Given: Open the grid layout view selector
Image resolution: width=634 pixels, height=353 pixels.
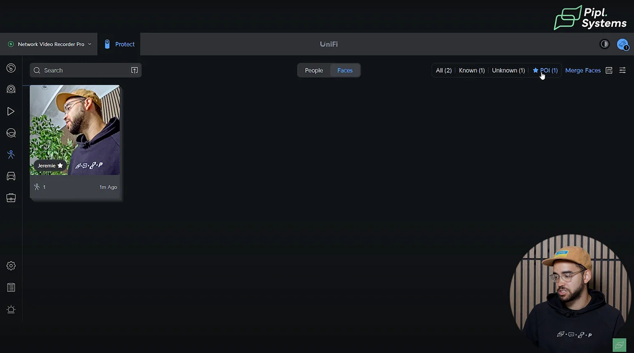Looking at the screenshot, I should (609, 70).
